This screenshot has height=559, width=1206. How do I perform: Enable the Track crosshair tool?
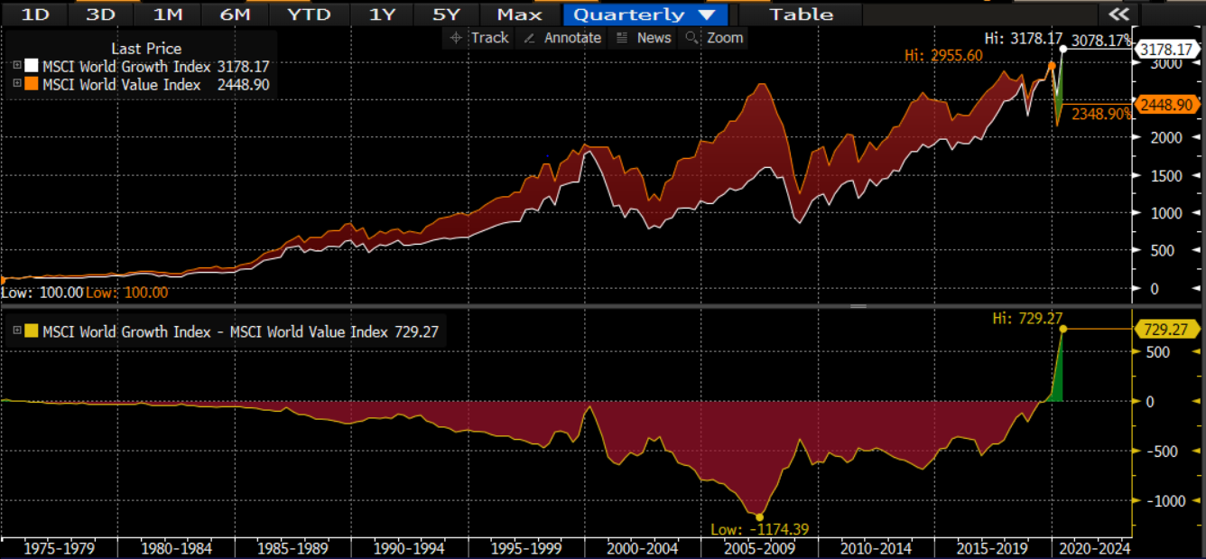point(479,37)
